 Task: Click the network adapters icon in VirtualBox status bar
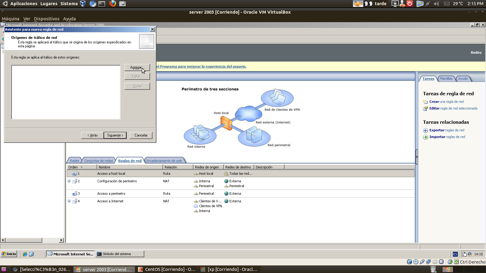[429, 261]
